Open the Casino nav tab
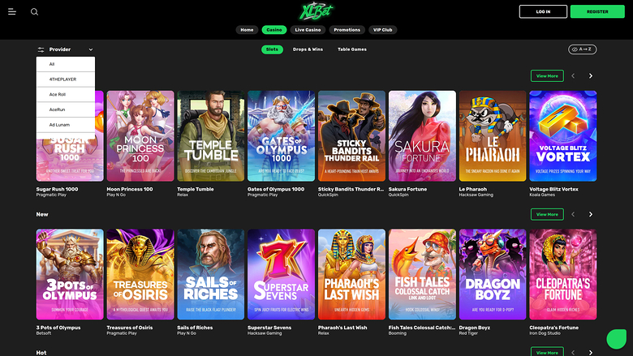 (x=274, y=30)
